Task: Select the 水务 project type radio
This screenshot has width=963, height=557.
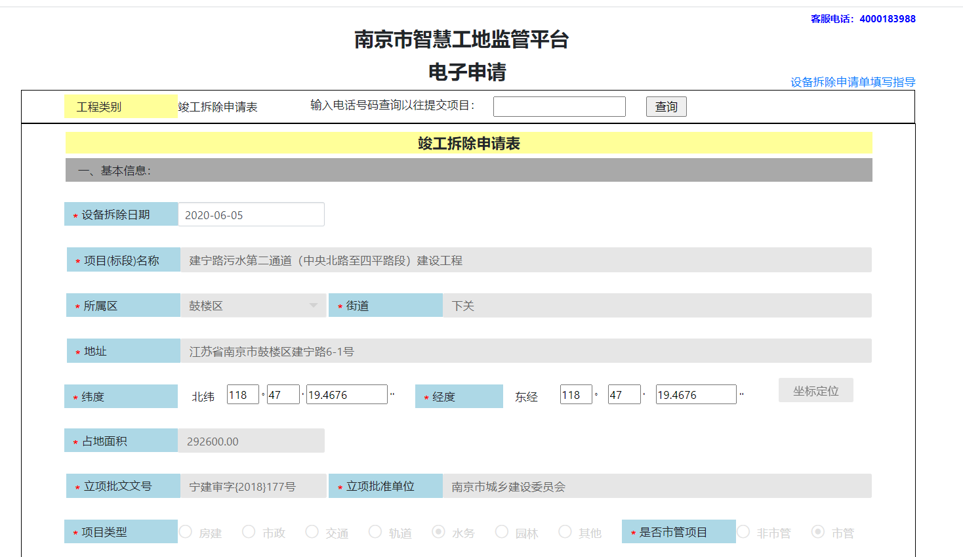Action: (x=439, y=531)
